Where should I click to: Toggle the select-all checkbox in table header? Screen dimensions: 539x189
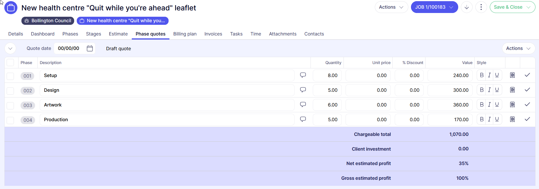click(x=10, y=63)
